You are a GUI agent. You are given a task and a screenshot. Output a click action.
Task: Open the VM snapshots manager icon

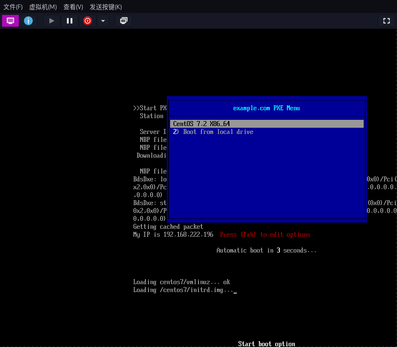tap(123, 21)
